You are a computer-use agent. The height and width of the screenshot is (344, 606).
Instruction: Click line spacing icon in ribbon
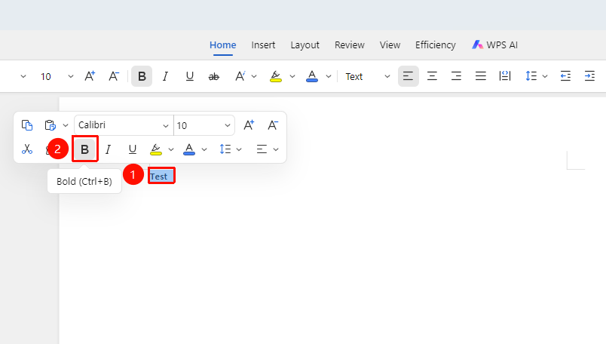pyautogui.click(x=531, y=76)
